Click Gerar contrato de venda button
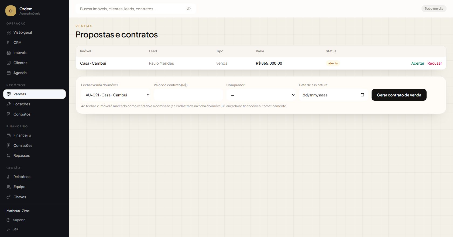Image resolution: width=453 pixels, height=237 pixels. (x=399, y=95)
